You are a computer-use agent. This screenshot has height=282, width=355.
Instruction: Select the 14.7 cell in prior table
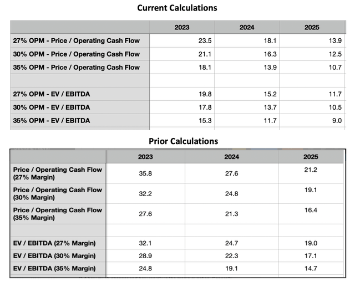pyautogui.click(x=311, y=269)
